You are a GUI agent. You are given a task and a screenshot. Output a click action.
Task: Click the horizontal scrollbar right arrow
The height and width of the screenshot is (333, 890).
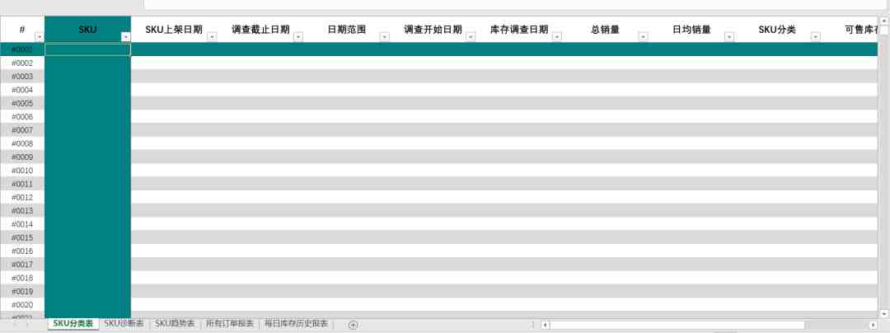coord(873,325)
